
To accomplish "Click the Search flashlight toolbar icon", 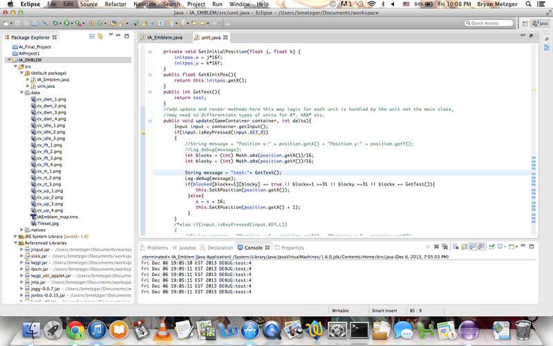I will click(x=122, y=24).
